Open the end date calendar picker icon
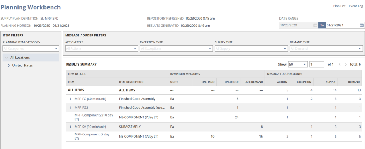The height and width of the screenshot is (149, 365). [x=361, y=25]
